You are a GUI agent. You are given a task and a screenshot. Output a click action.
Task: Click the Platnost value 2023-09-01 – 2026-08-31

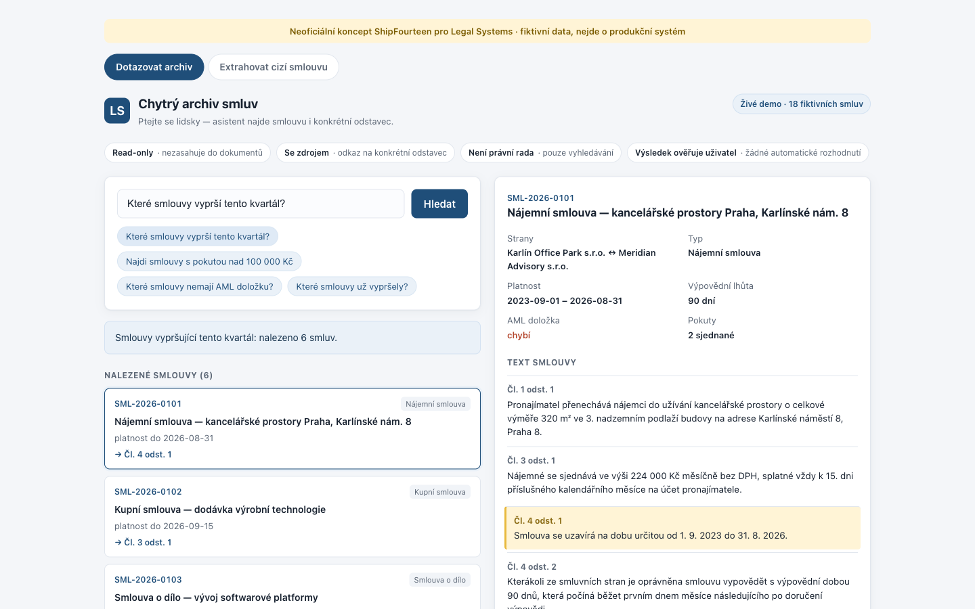(x=565, y=301)
